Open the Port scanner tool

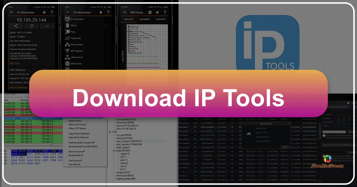click(68, 45)
